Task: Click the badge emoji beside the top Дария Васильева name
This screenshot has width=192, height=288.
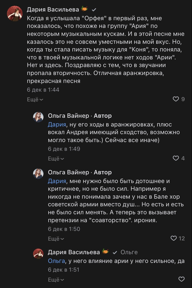Action: pos(84,9)
